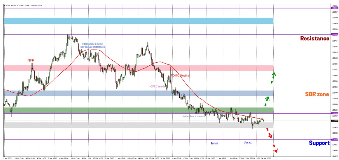Select the lower green dashed arrow
Viewport: 339px width, 160px height.
point(266,101)
